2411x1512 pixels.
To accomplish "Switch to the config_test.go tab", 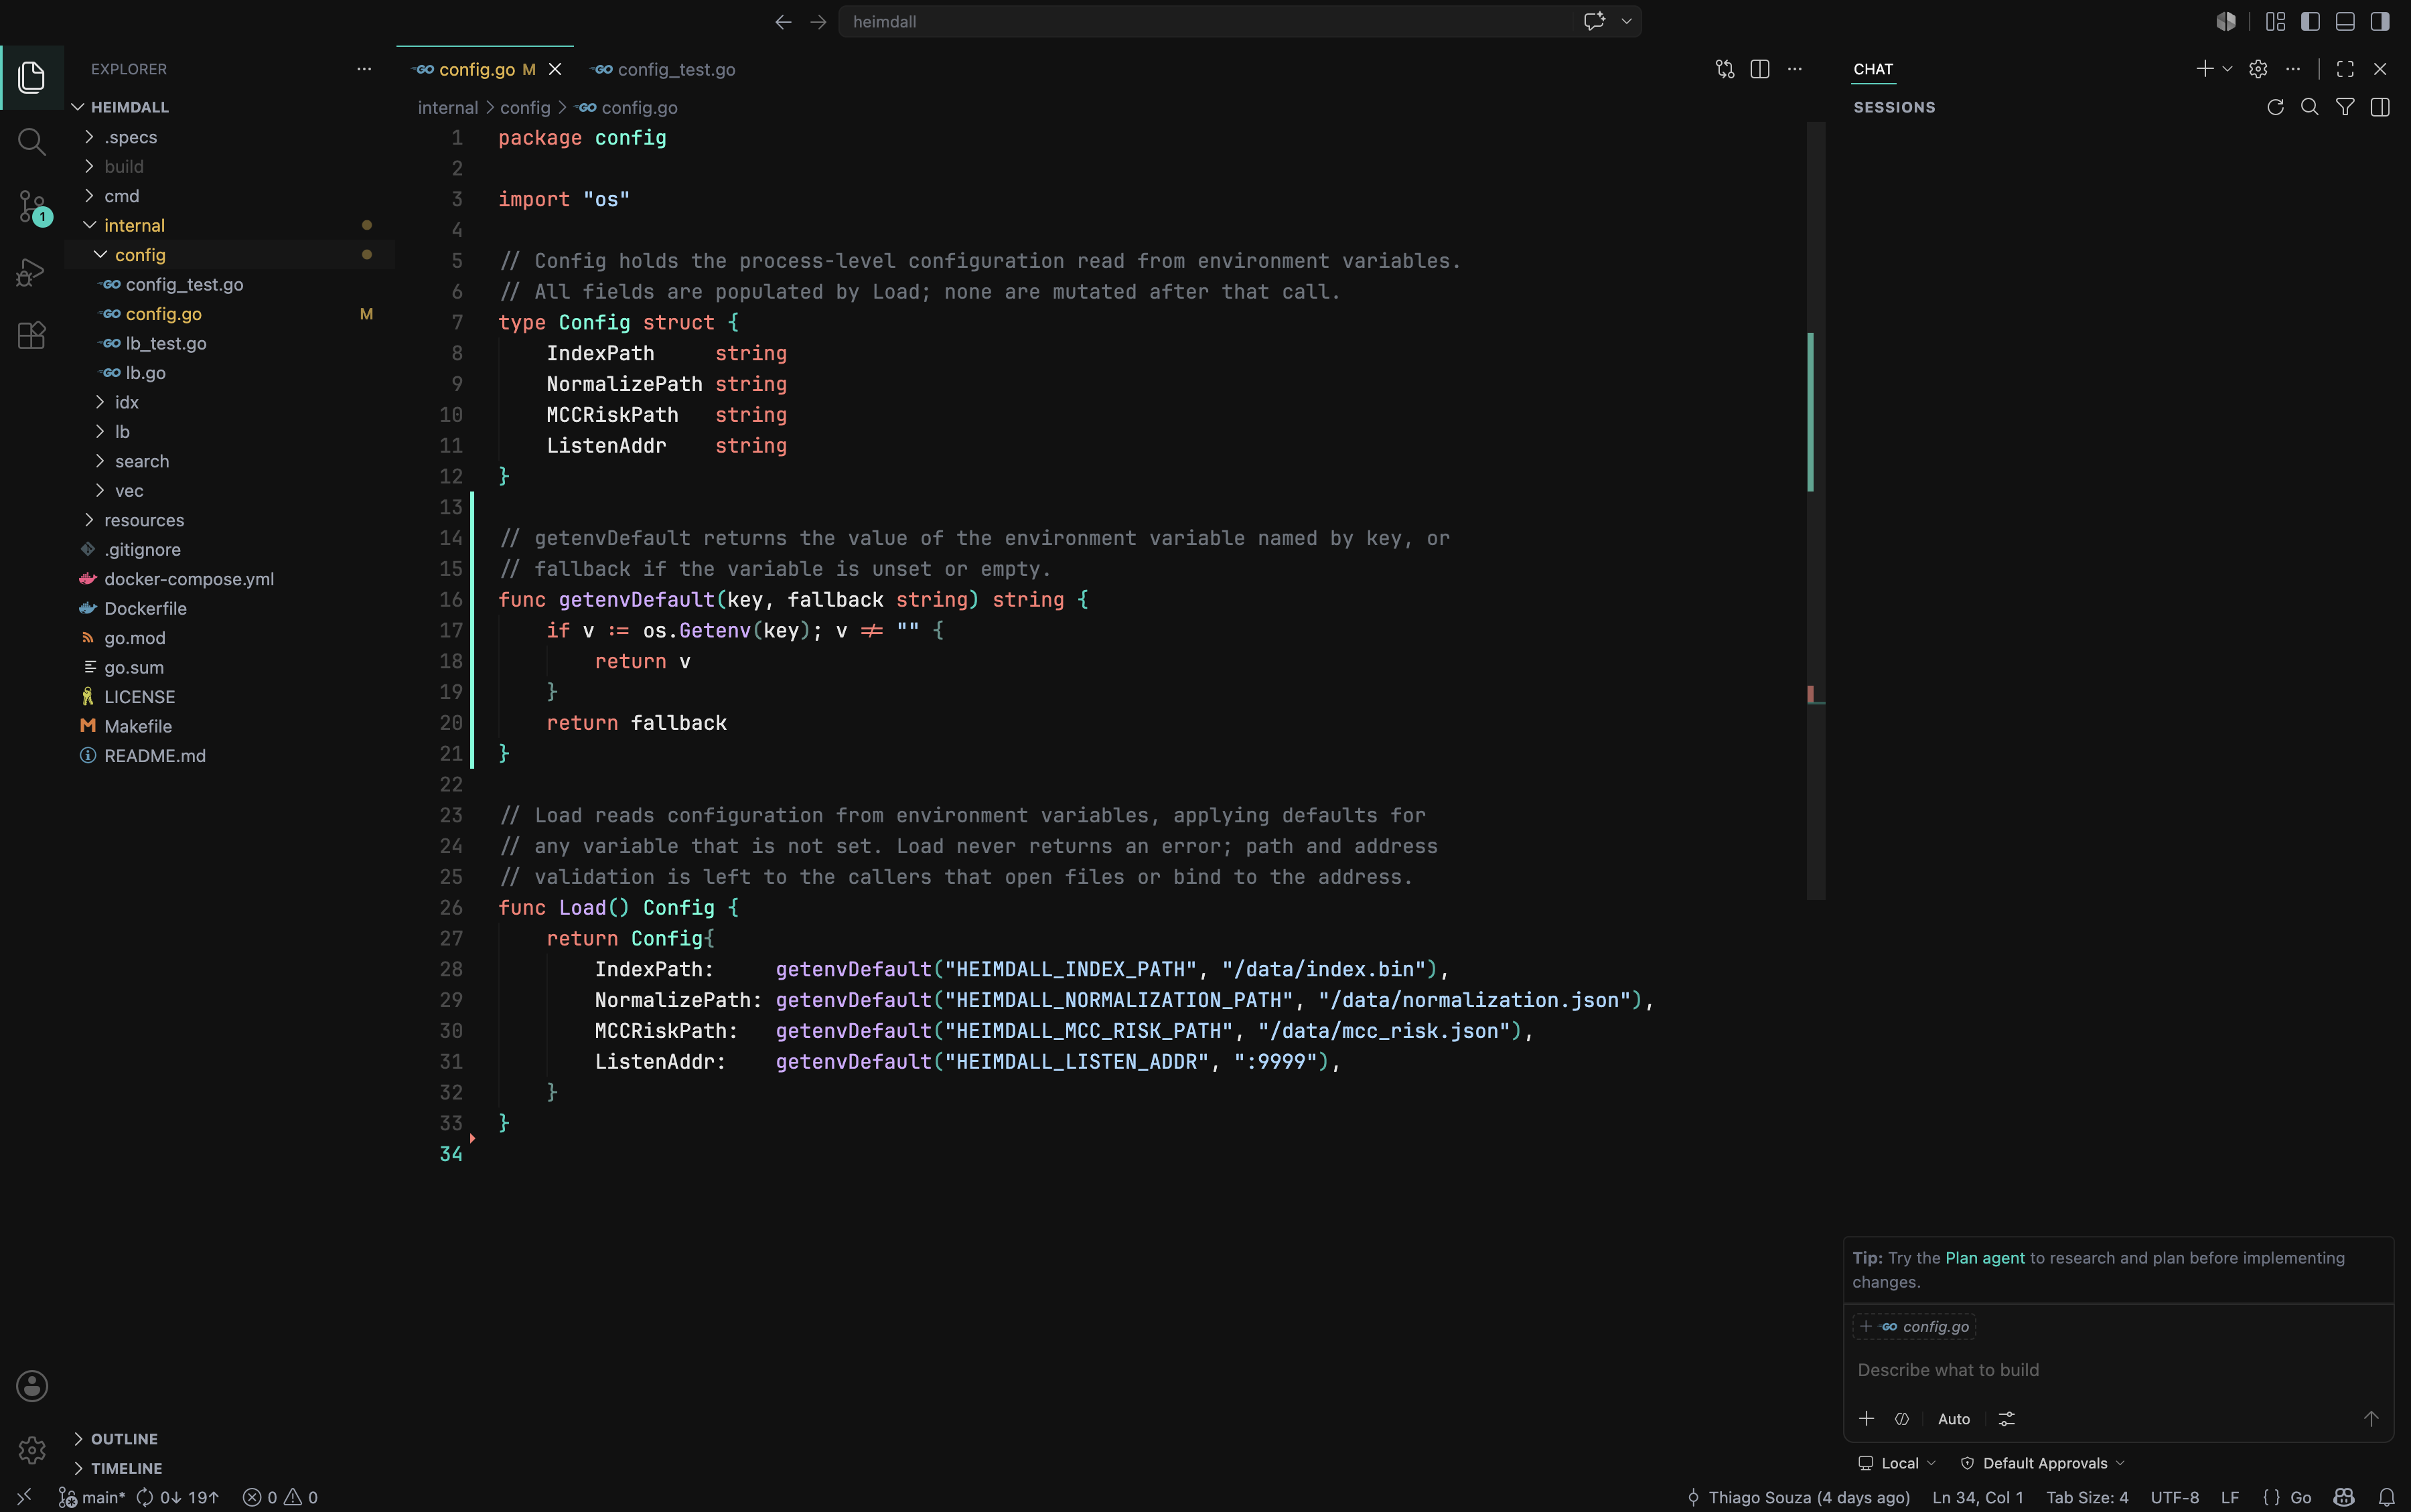I will [x=664, y=69].
